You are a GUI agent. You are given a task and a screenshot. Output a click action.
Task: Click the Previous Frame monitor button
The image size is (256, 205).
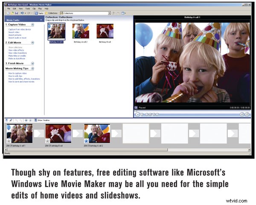tap(150, 114)
